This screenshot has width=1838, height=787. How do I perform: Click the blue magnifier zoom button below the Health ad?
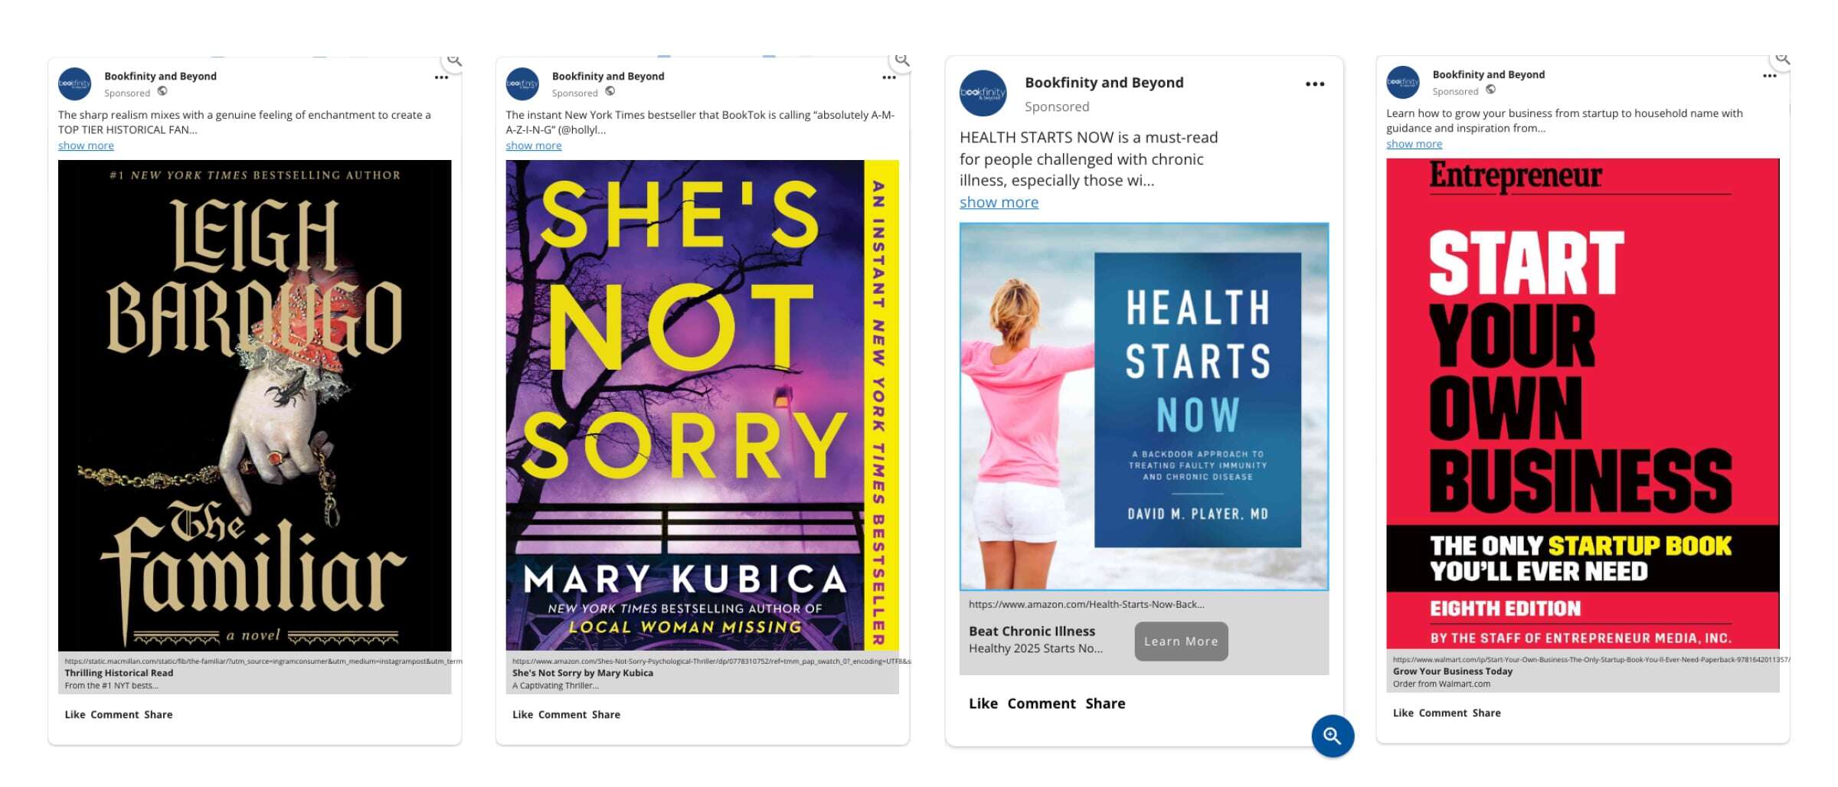point(1333,736)
